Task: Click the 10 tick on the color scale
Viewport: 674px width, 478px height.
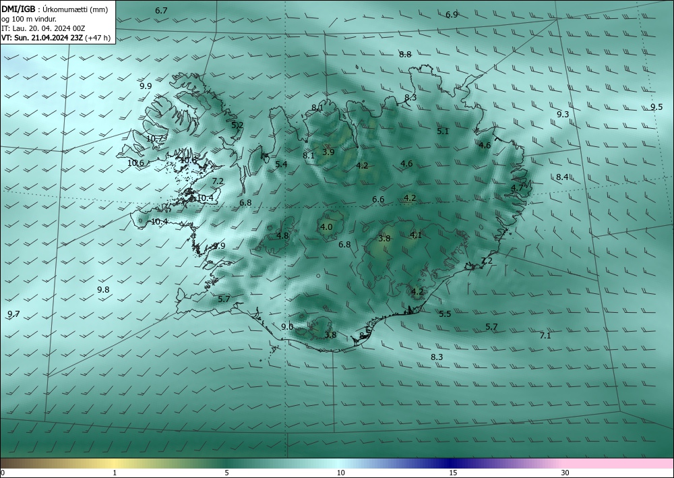Action: [340, 473]
